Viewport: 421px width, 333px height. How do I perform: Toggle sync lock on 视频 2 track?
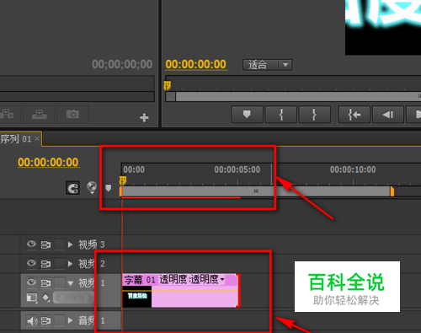point(45,264)
